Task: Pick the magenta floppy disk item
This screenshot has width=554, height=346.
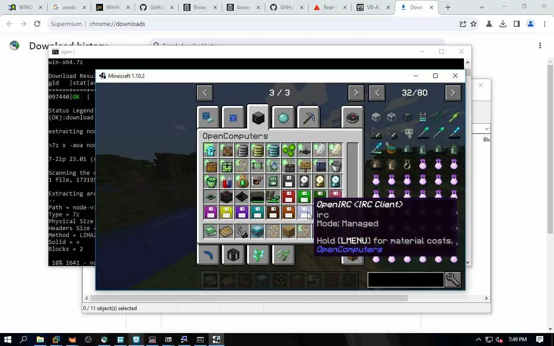Action: [210, 212]
